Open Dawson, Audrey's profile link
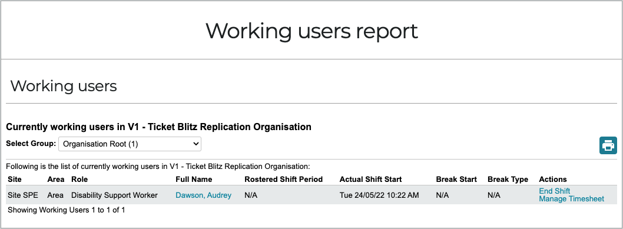The height and width of the screenshot is (229, 623). pos(203,195)
